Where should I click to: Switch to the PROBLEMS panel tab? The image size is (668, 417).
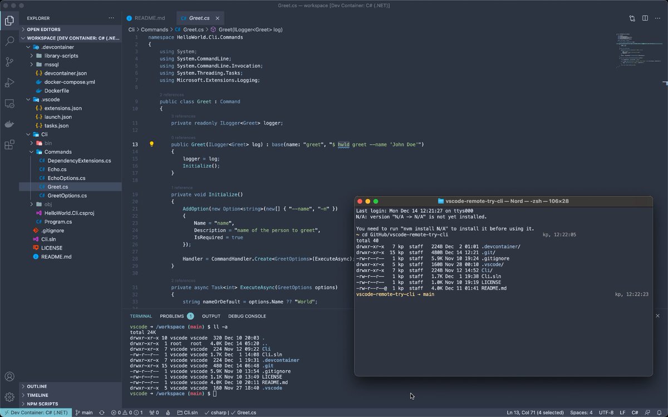pos(176,316)
